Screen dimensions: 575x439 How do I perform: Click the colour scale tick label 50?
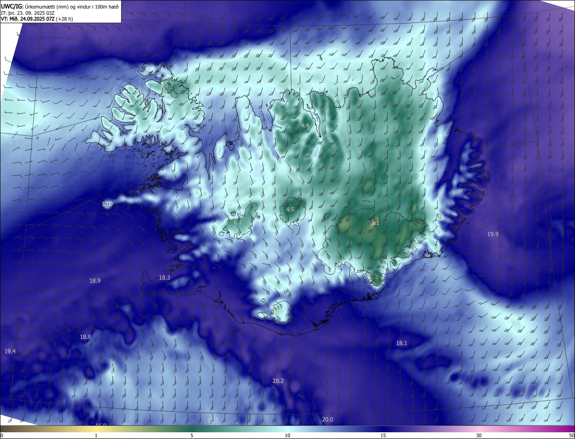(x=571, y=435)
